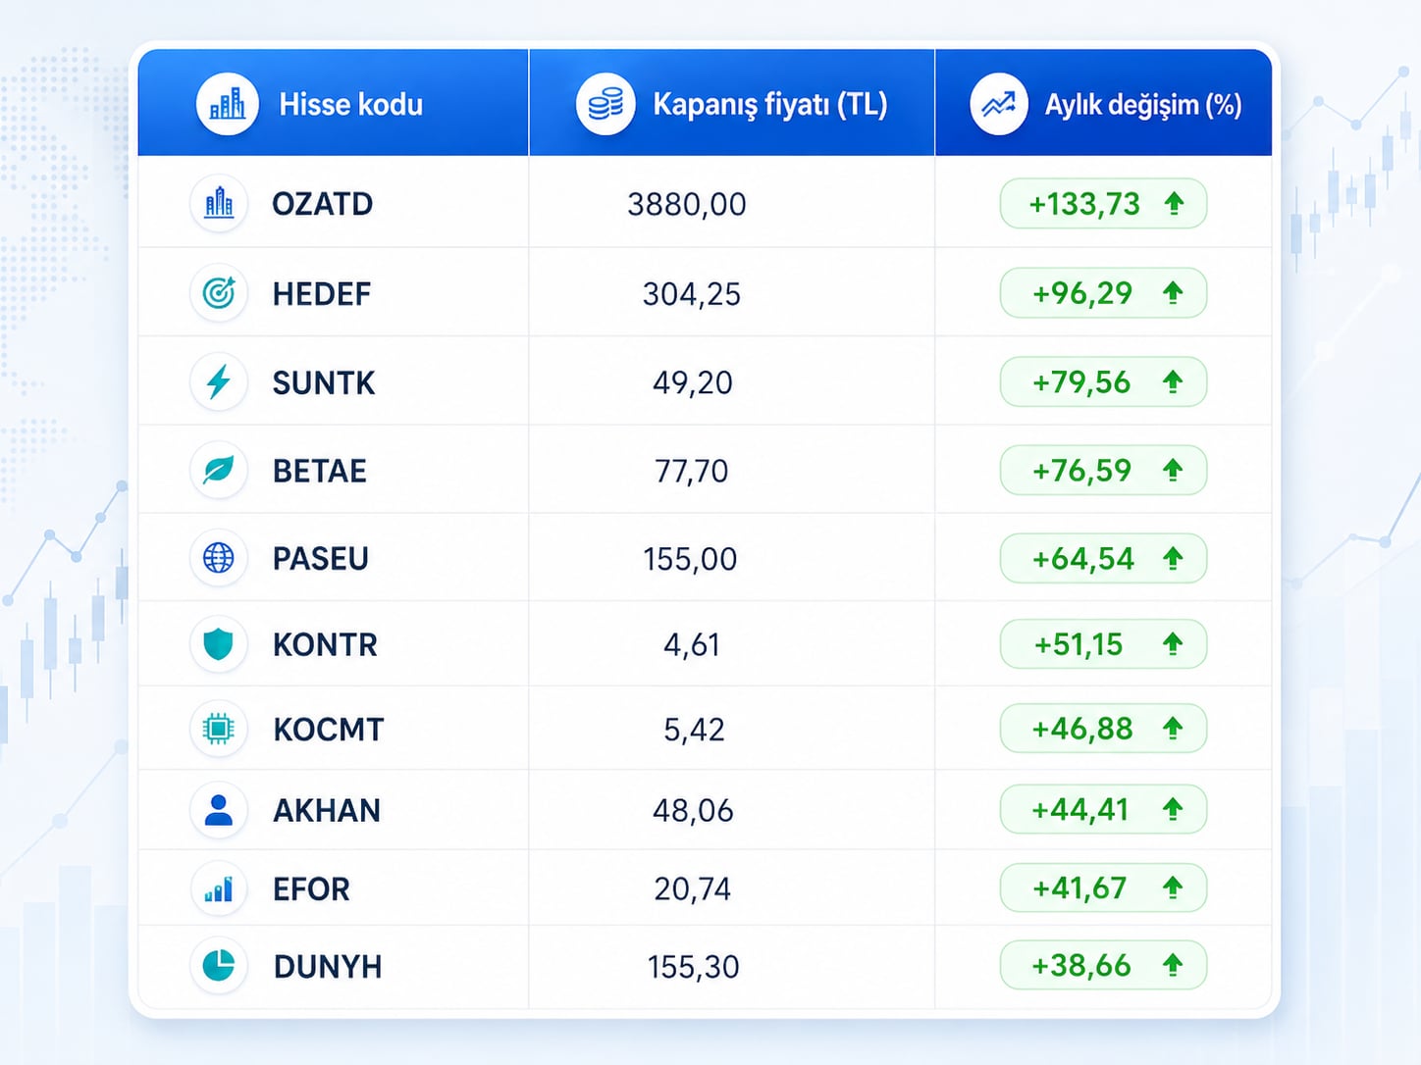Click the DUNYH pie chart icon

[x=218, y=966]
